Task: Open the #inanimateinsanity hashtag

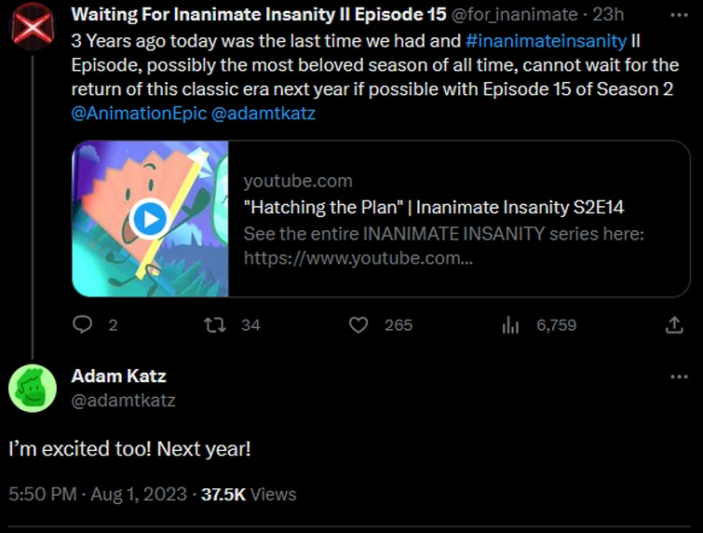Action: point(545,43)
